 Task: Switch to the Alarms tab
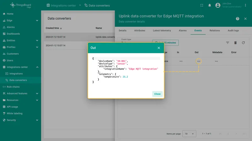pos(183,30)
